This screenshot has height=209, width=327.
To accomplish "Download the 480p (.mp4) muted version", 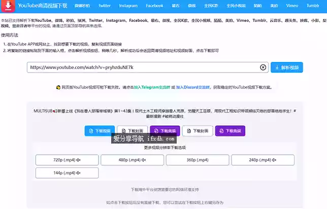I will (132, 160).
